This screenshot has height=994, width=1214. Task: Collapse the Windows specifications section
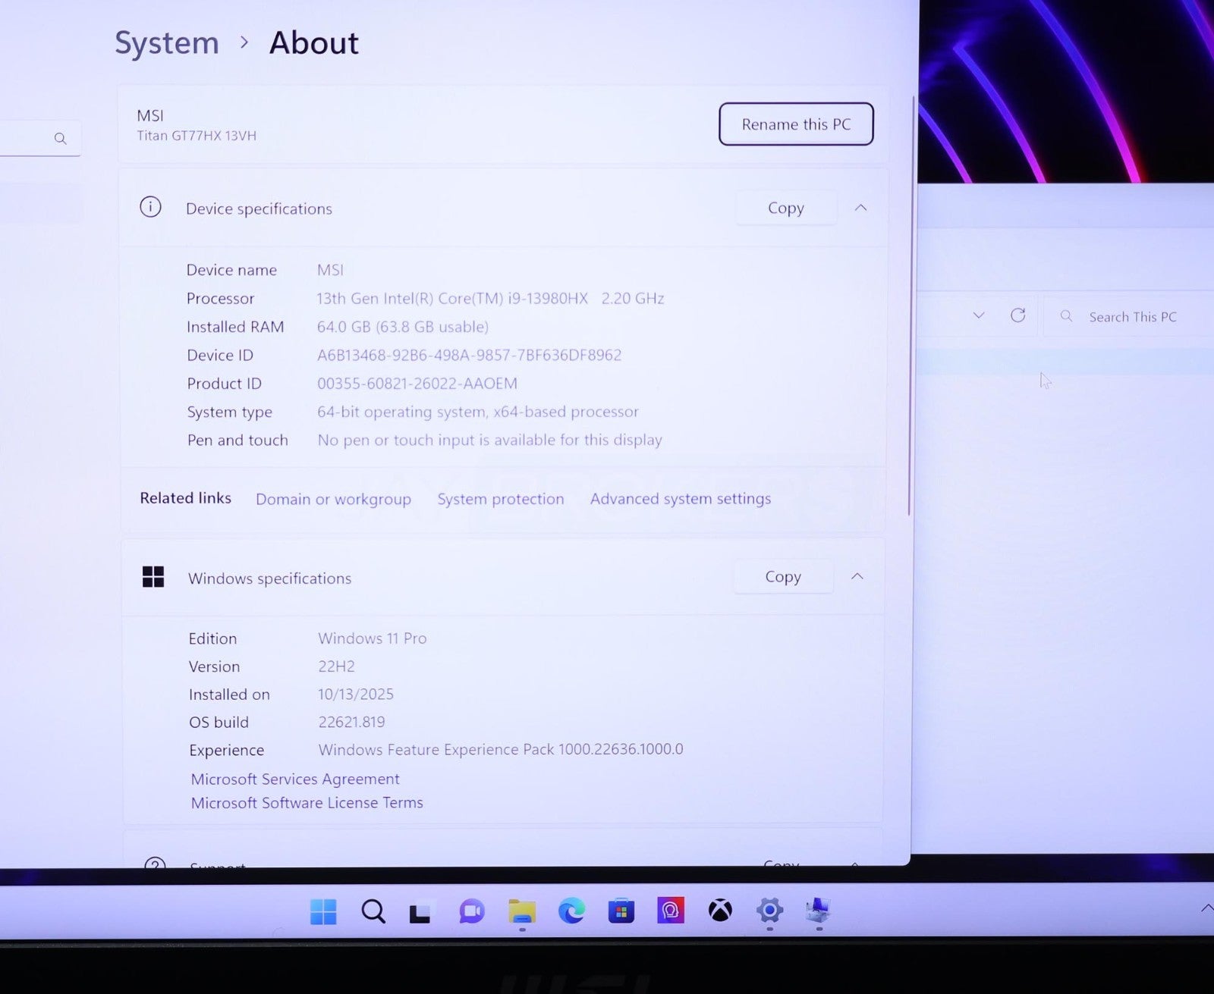tap(857, 577)
